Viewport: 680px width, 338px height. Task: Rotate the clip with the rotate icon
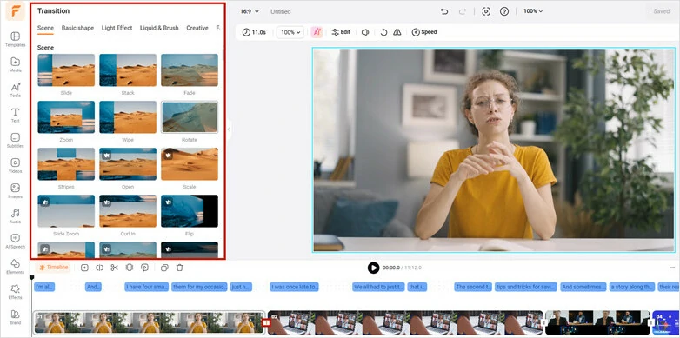pyautogui.click(x=383, y=32)
